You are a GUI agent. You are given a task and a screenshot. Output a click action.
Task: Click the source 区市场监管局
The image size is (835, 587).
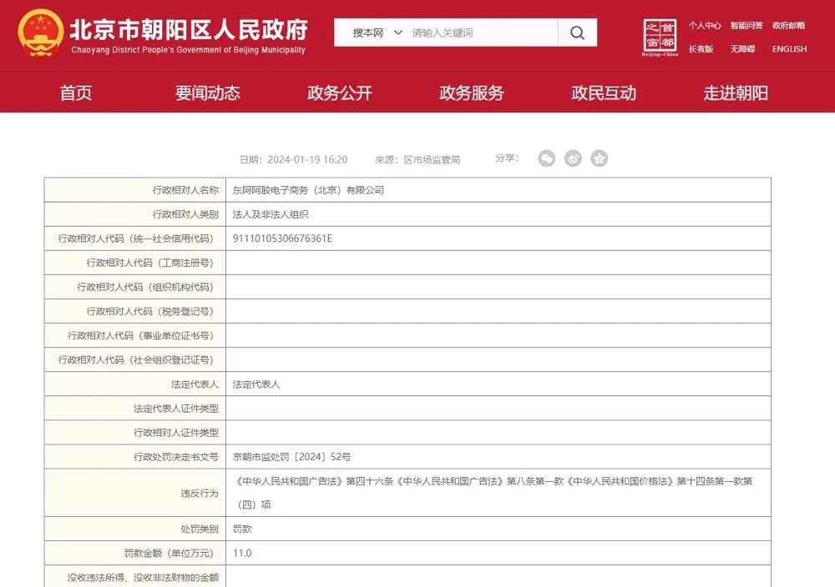pos(432,159)
